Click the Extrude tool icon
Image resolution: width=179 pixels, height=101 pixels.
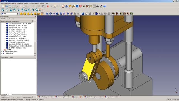(x=47, y=14)
